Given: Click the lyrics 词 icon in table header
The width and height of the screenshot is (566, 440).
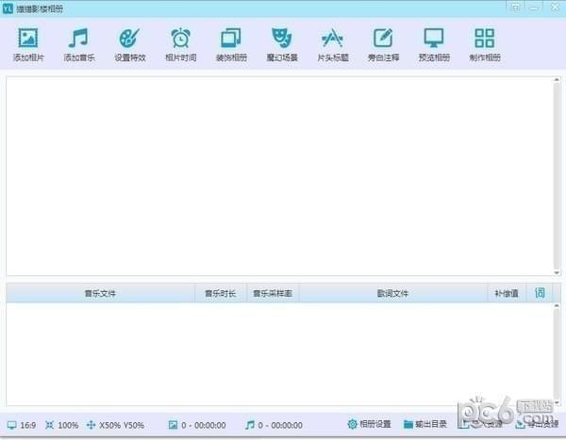Looking at the screenshot, I should (x=540, y=293).
